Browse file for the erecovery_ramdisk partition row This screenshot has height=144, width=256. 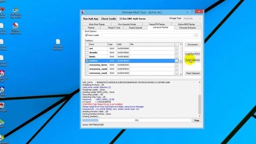click(x=176, y=69)
